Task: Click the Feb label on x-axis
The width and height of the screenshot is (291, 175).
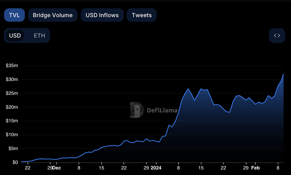Action: tap(255, 168)
